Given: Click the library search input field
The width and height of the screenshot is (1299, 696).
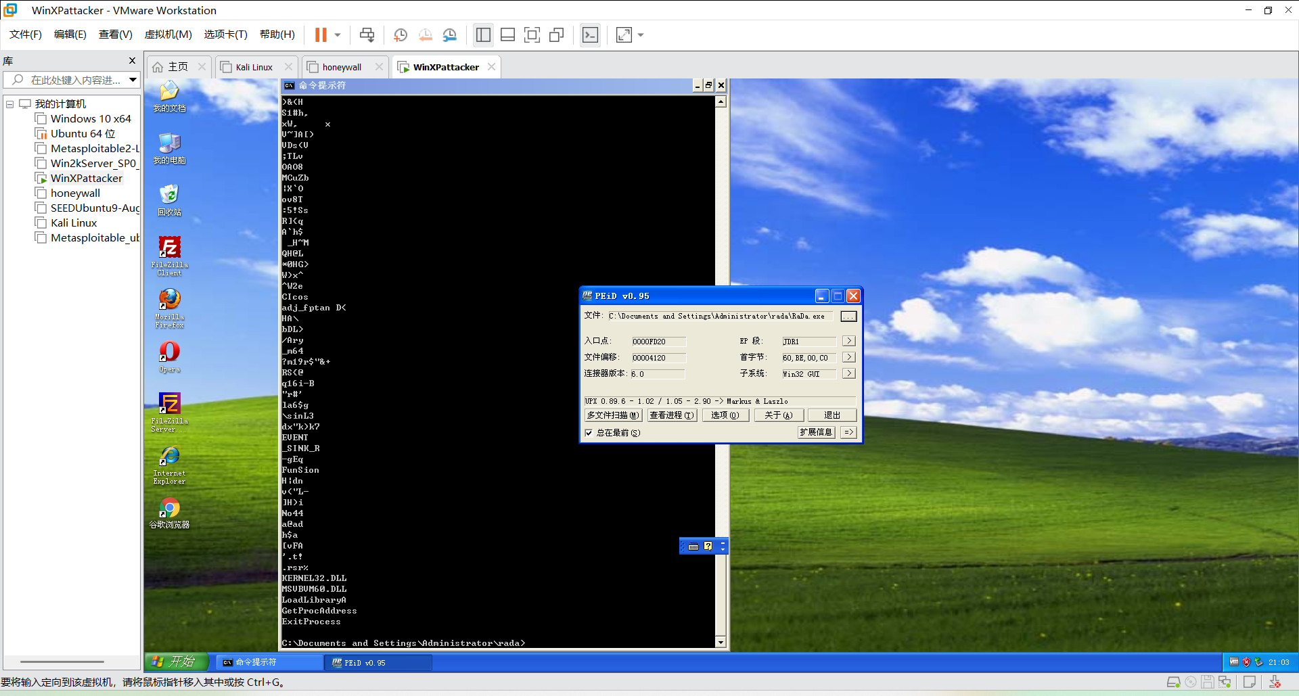Looking at the screenshot, I should [x=71, y=80].
